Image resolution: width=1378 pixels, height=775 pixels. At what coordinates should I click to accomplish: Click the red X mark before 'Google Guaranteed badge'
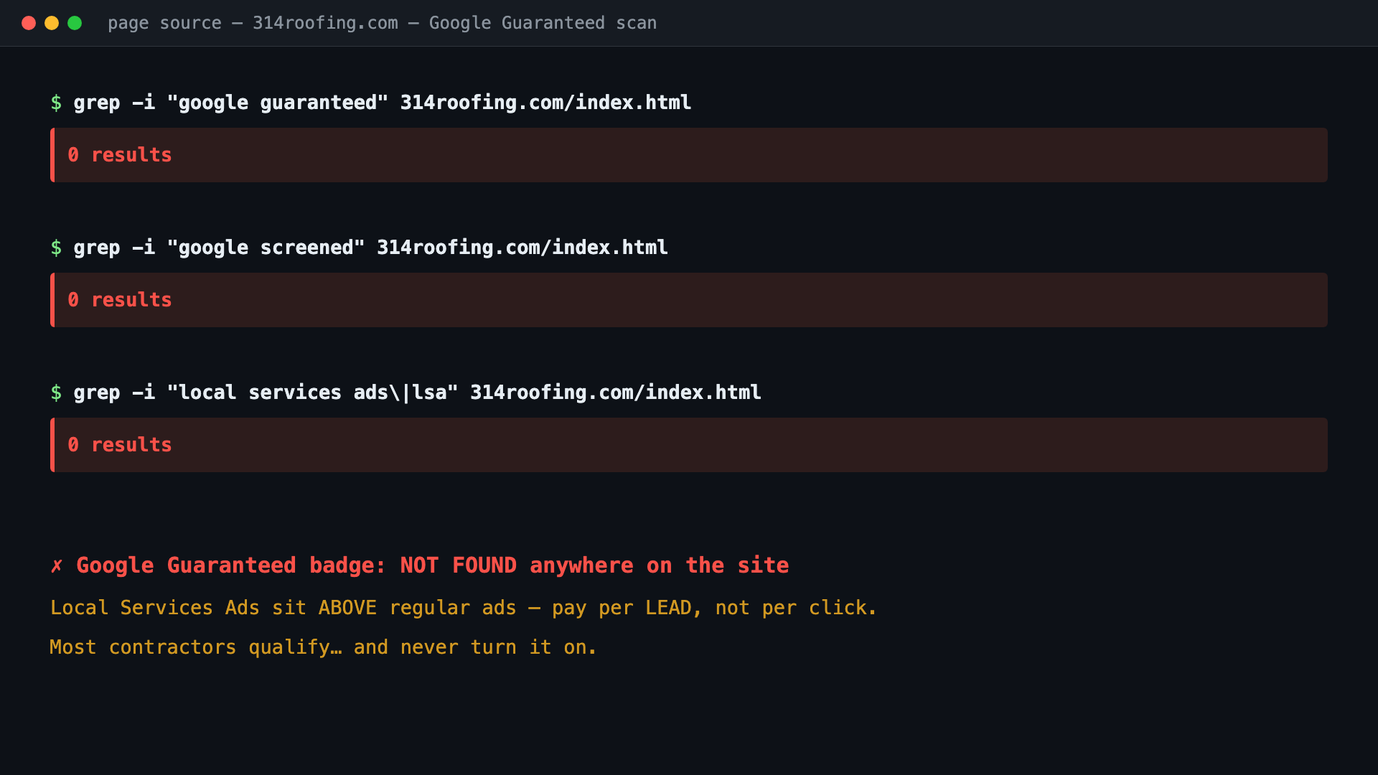tap(57, 565)
